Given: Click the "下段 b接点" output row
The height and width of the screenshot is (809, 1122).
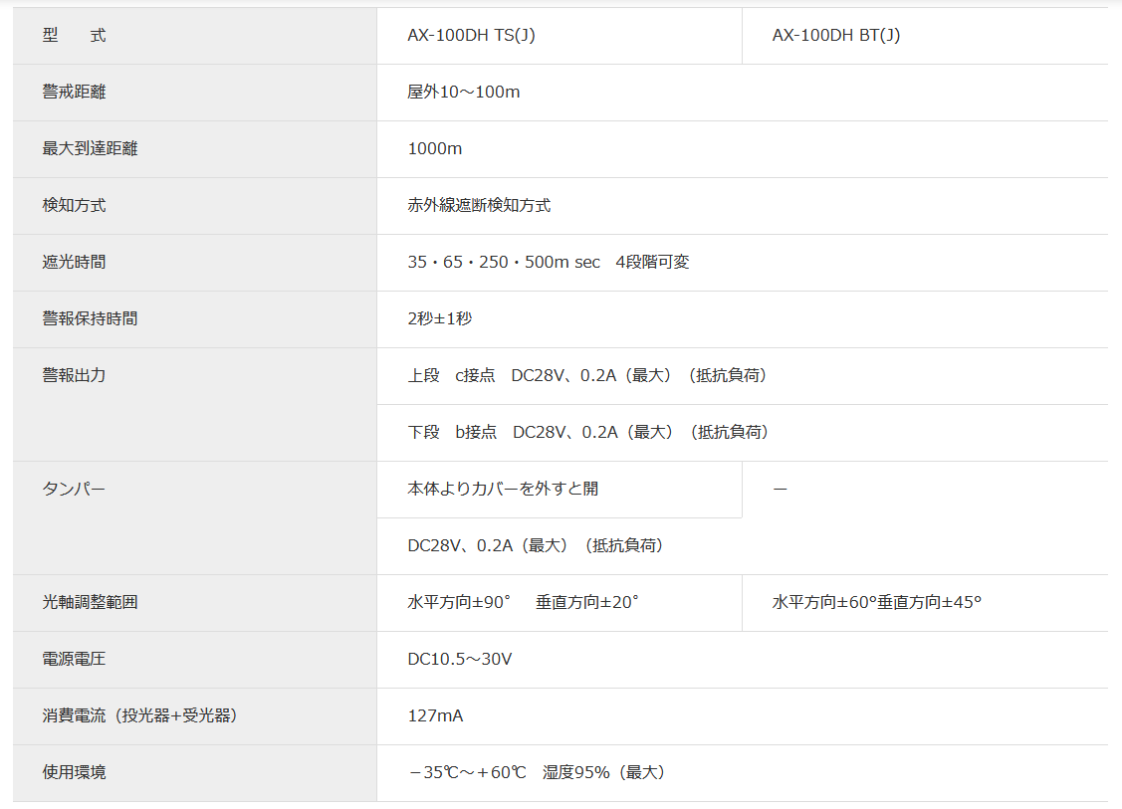Looking at the screenshot, I should pos(743,433).
